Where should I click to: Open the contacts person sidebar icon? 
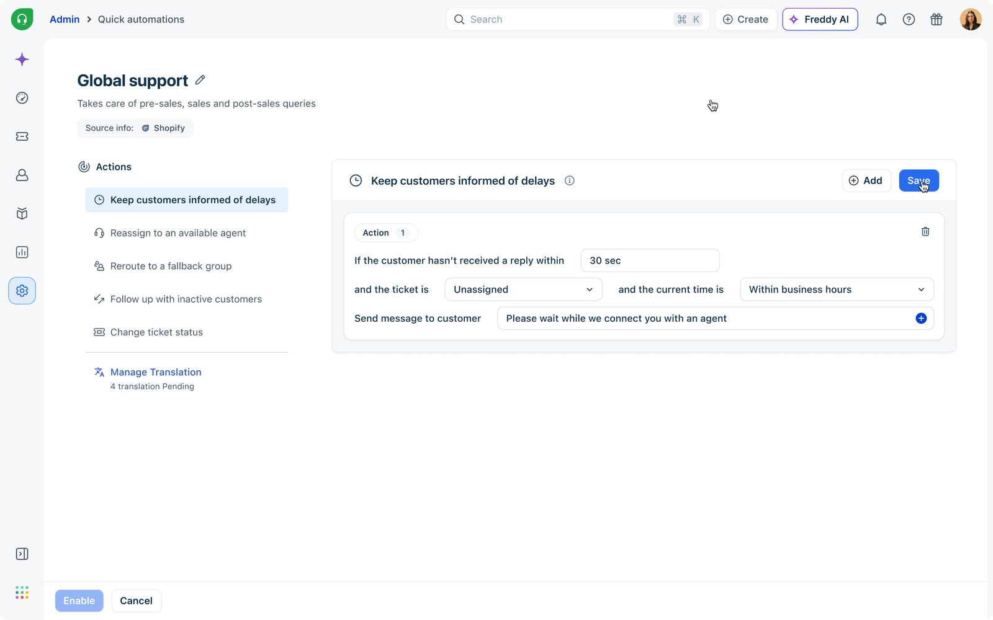pos(22,175)
